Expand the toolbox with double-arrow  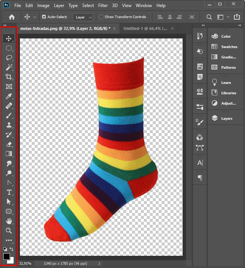tap(5, 25)
